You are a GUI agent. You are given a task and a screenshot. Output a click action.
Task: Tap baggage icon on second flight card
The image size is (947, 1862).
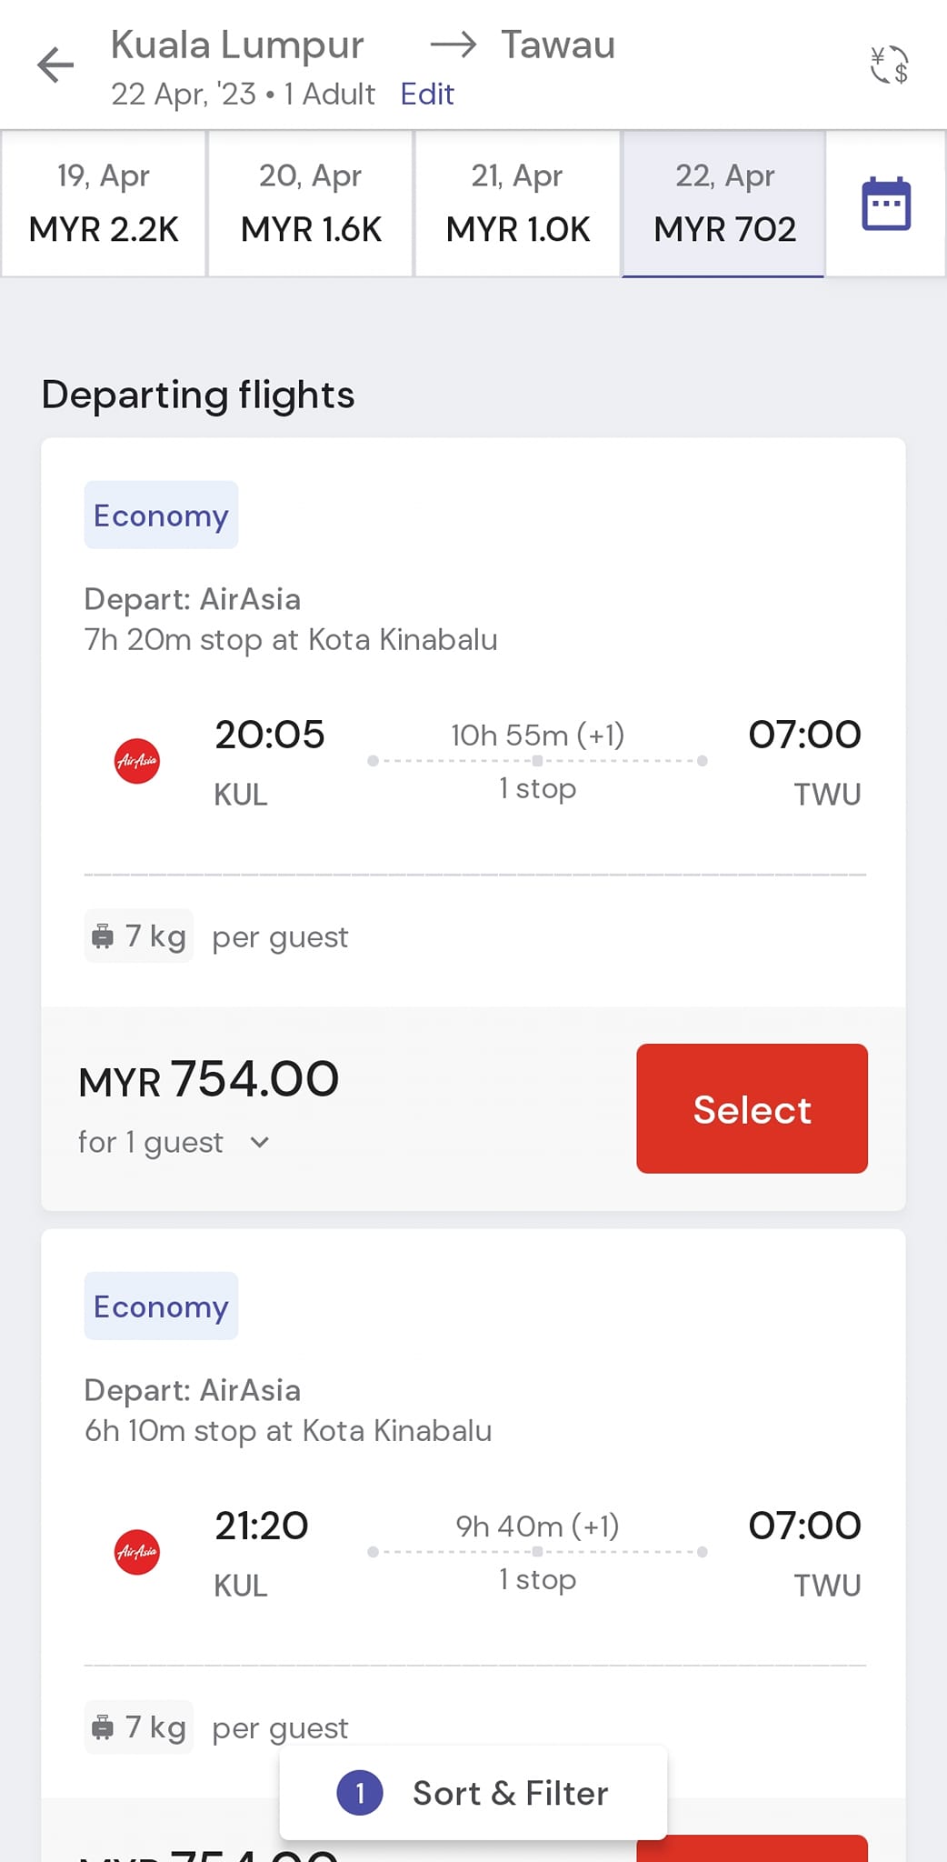104,1727
